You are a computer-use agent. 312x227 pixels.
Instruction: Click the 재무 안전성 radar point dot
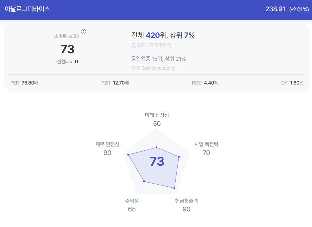tap(128, 154)
